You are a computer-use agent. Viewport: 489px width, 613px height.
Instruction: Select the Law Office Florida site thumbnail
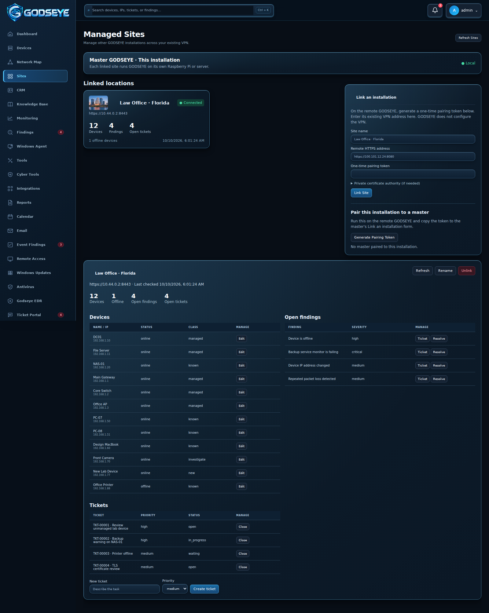98,103
